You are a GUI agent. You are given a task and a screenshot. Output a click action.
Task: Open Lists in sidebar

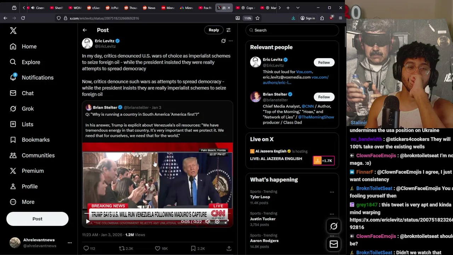click(21, 124)
